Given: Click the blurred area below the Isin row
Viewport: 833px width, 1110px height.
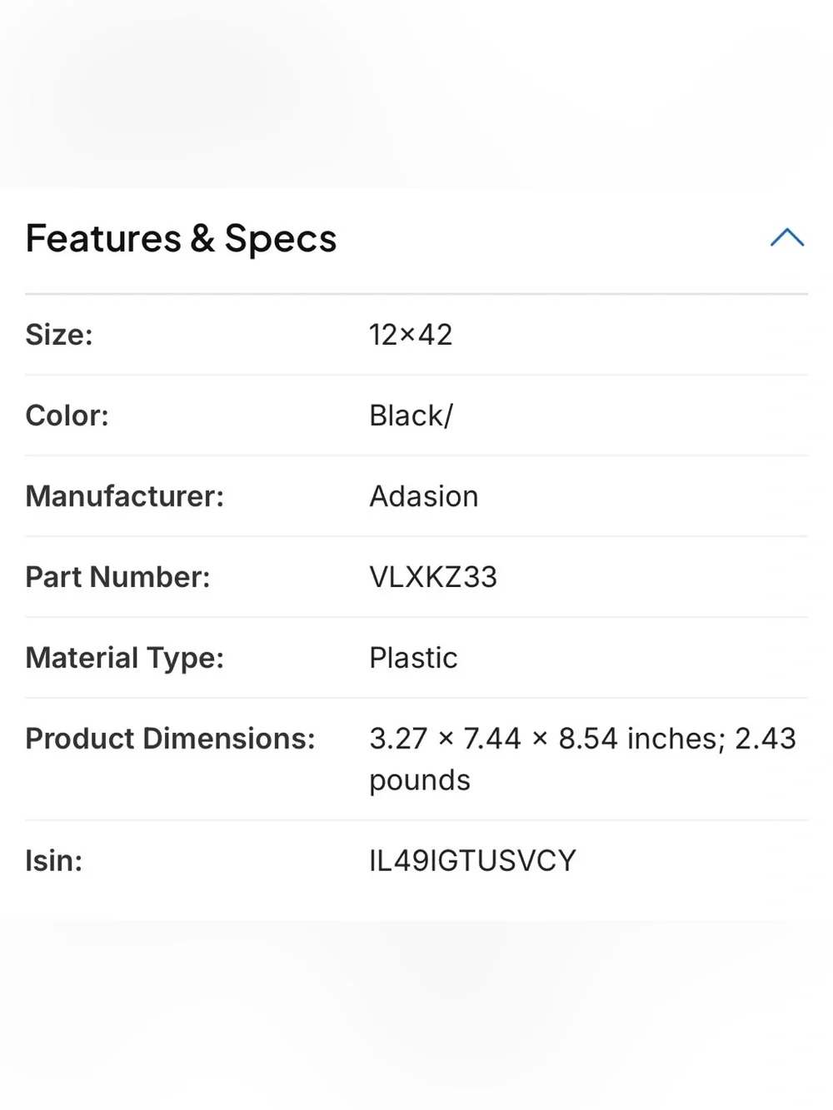Looking at the screenshot, I should 416,1015.
